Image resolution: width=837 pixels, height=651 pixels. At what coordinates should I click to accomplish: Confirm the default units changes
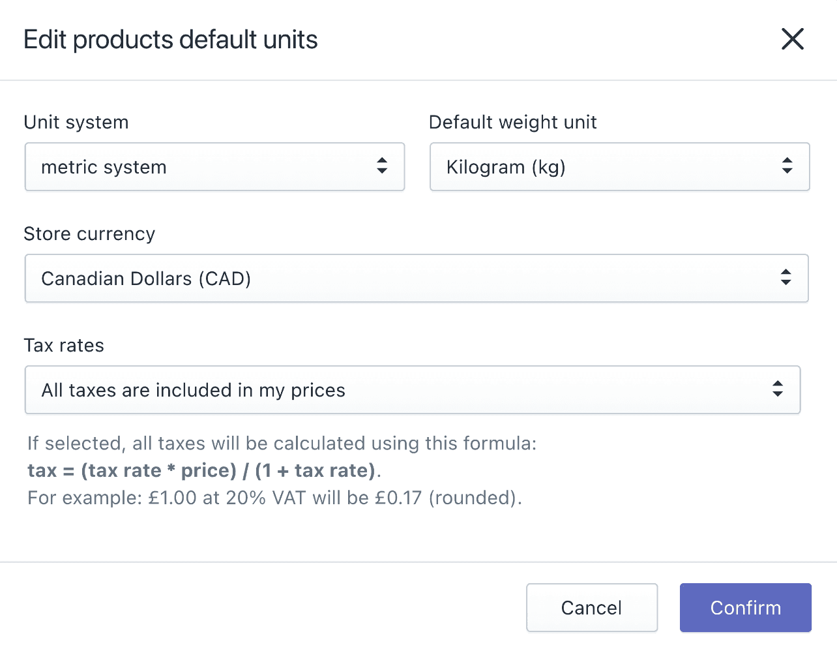tap(745, 607)
